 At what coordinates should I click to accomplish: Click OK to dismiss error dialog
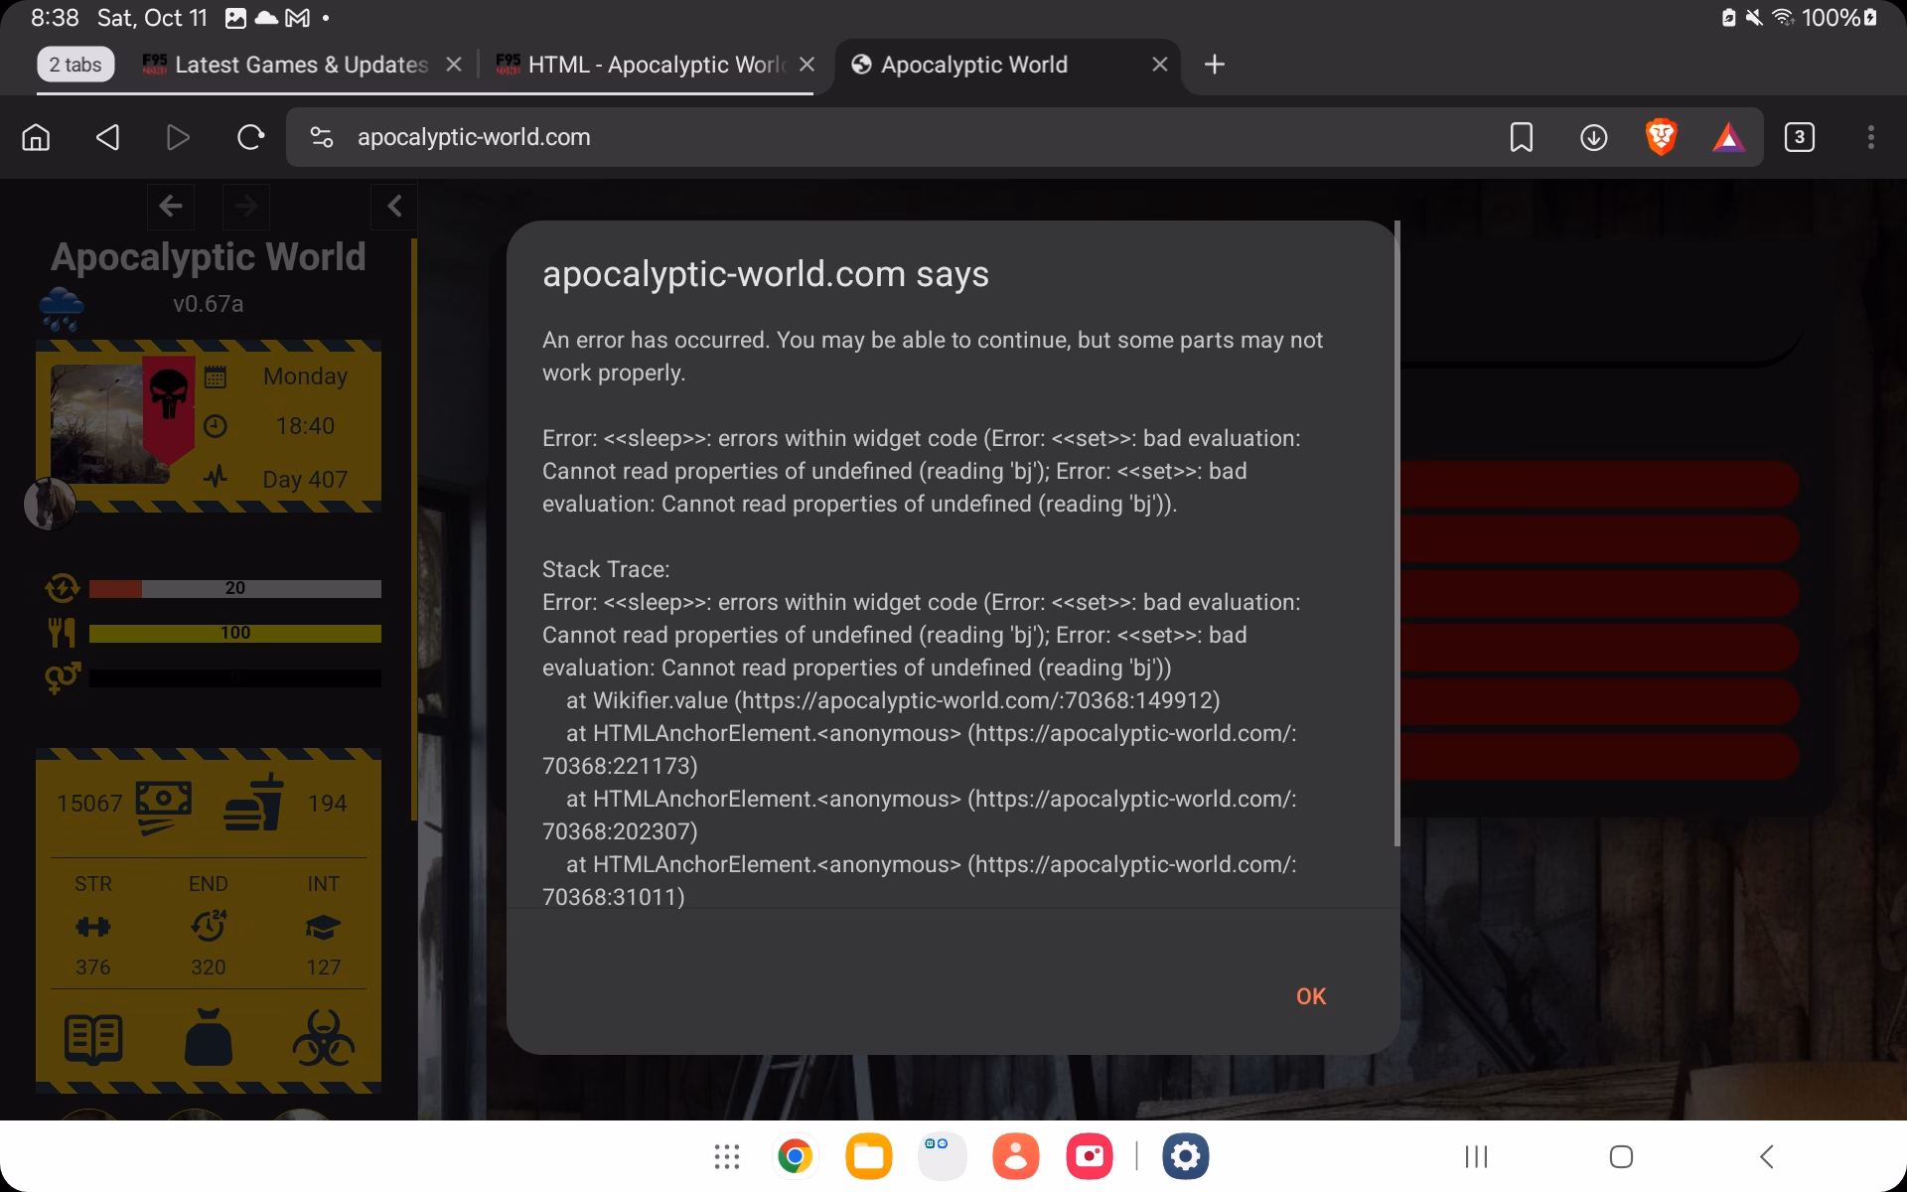point(1310,996)
